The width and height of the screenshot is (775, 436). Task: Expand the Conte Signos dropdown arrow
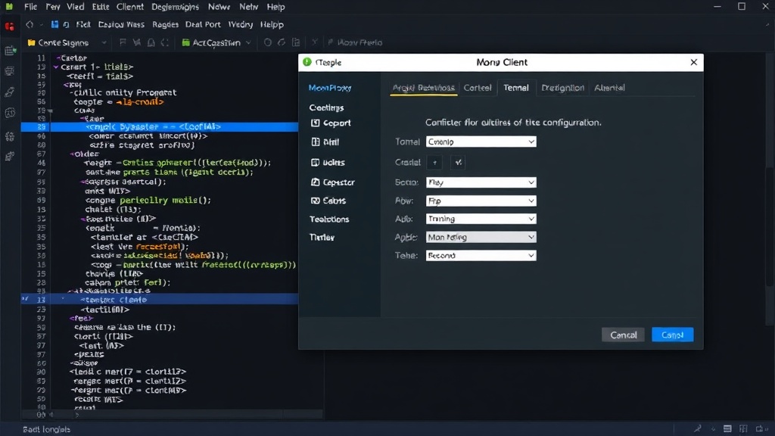coord(104,43)
